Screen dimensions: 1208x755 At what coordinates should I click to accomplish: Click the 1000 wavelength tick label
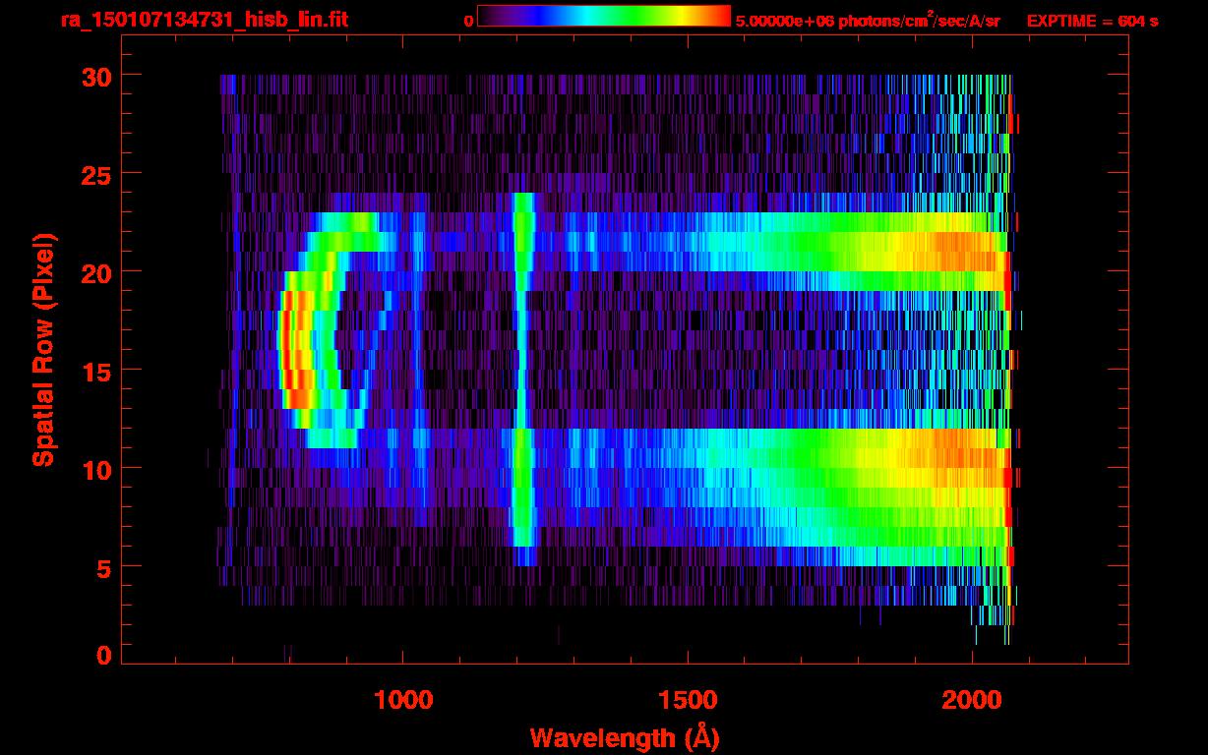[403, 700]
